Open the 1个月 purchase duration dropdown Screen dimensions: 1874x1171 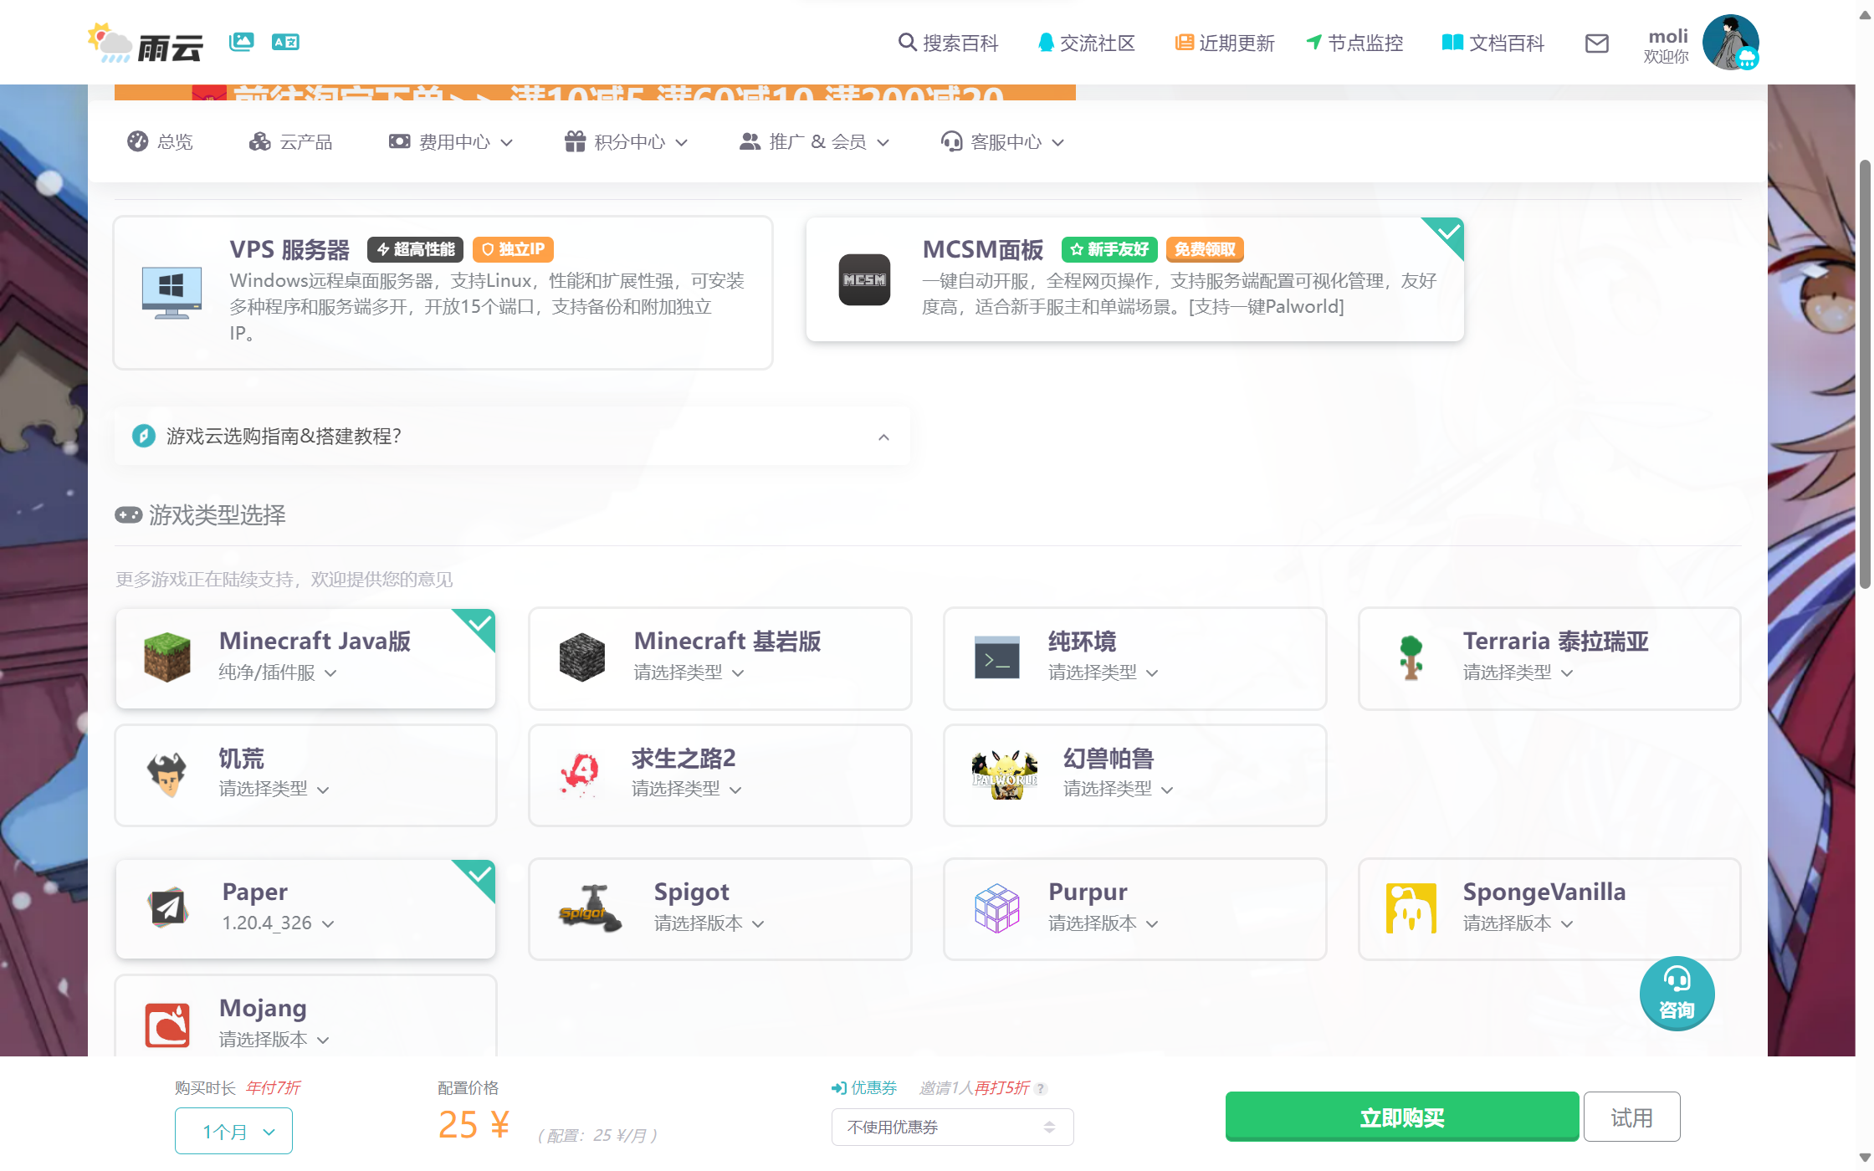coord(233,1130)
